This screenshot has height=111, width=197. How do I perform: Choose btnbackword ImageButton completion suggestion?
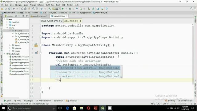[85, 76]
